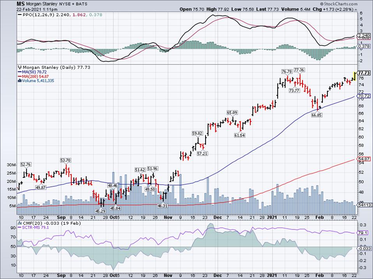
Task: Click the blue 70.72 axis price tag
Action: point(364,96)
